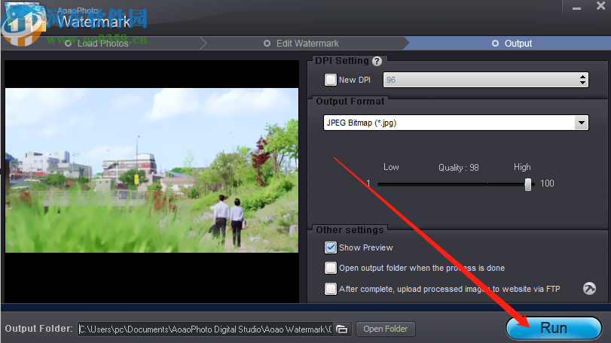611x343 pixels.
Task: Go to the Edit Watermark step
Action: (x=301, y=44)
